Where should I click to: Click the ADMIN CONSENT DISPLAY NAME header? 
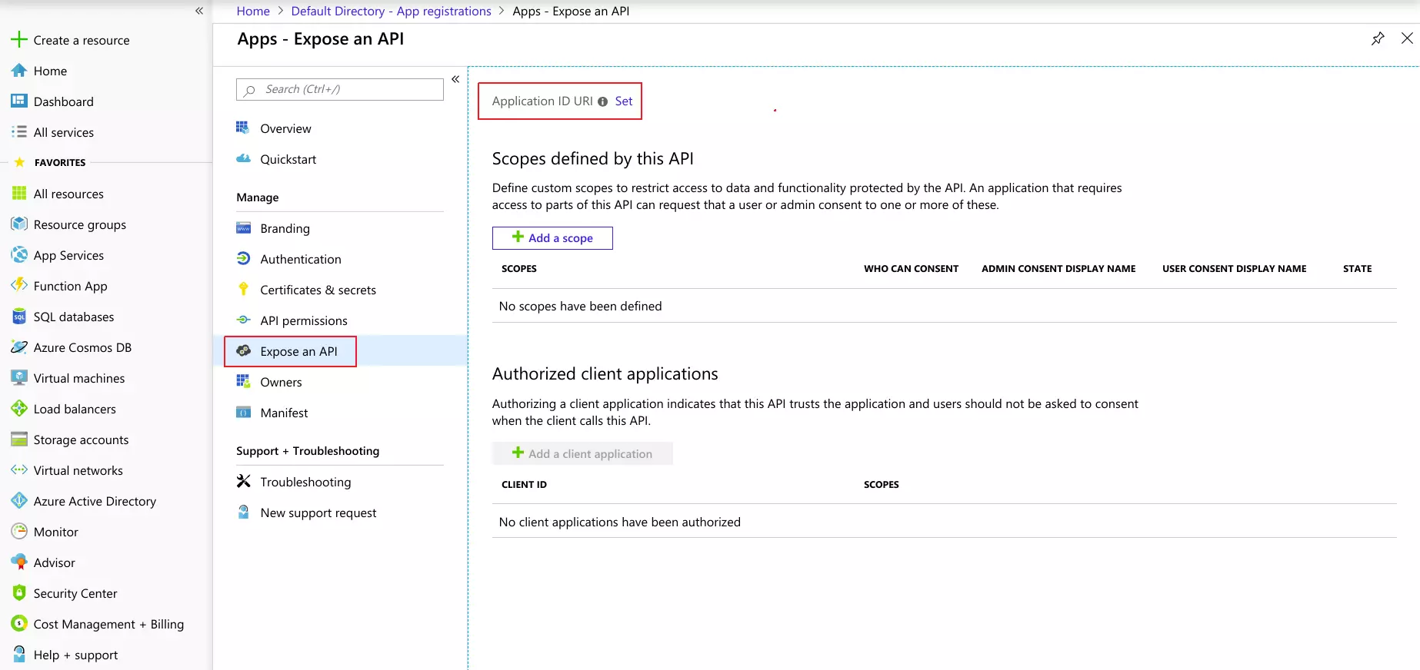point(1058,269)
